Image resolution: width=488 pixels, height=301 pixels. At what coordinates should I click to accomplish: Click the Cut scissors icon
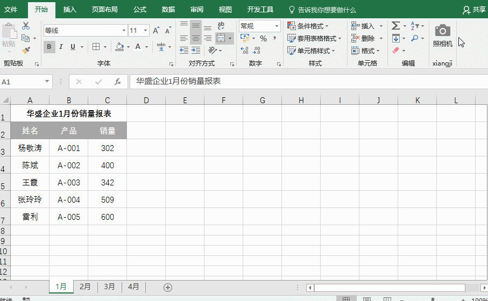click(x=26, y=26)
